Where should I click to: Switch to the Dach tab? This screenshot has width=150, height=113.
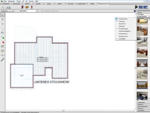(49, 4)
